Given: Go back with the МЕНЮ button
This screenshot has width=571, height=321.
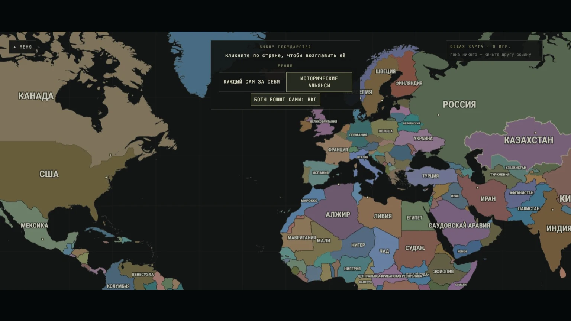Looking at the screenshot, I should click(x=23, y=47).
